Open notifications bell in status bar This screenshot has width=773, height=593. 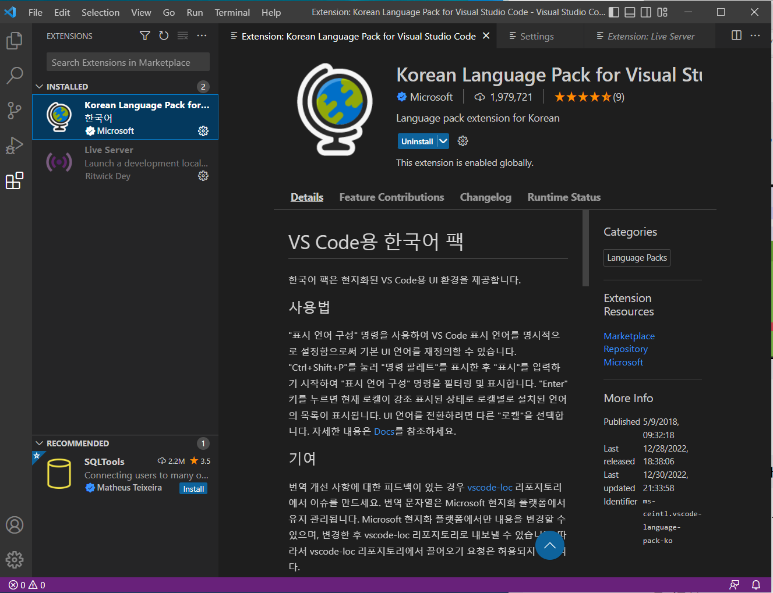(x=756, y=585)
